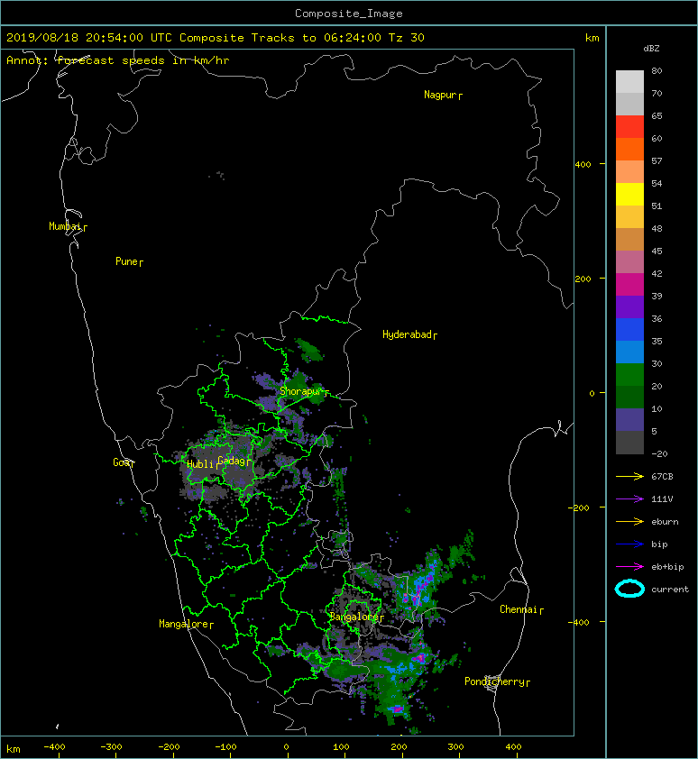698x759 pixels.
Task: Click the '2019/08/18 20:54:00 UTC' timestamp
Action: click(x=88, y=38)
